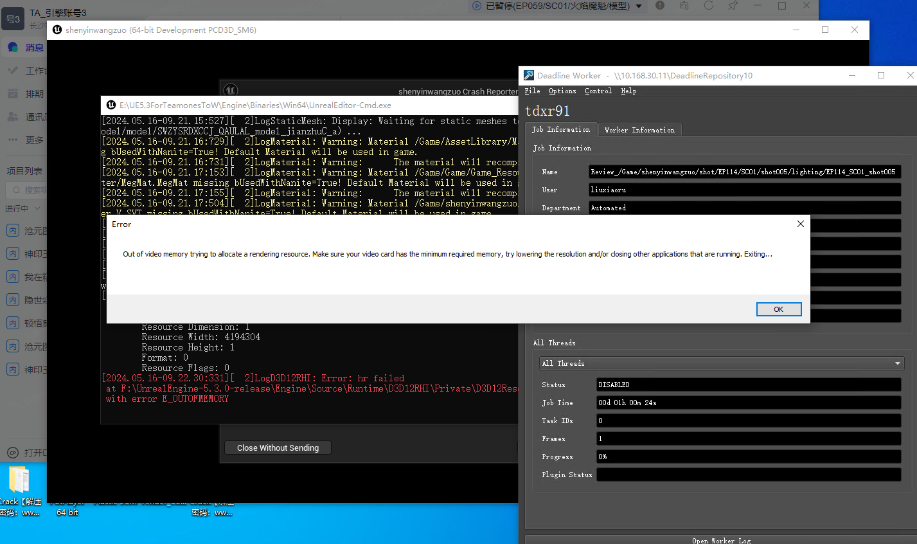
Task: Open the Crack folder icon on desktop
Action: click(19, 480)
